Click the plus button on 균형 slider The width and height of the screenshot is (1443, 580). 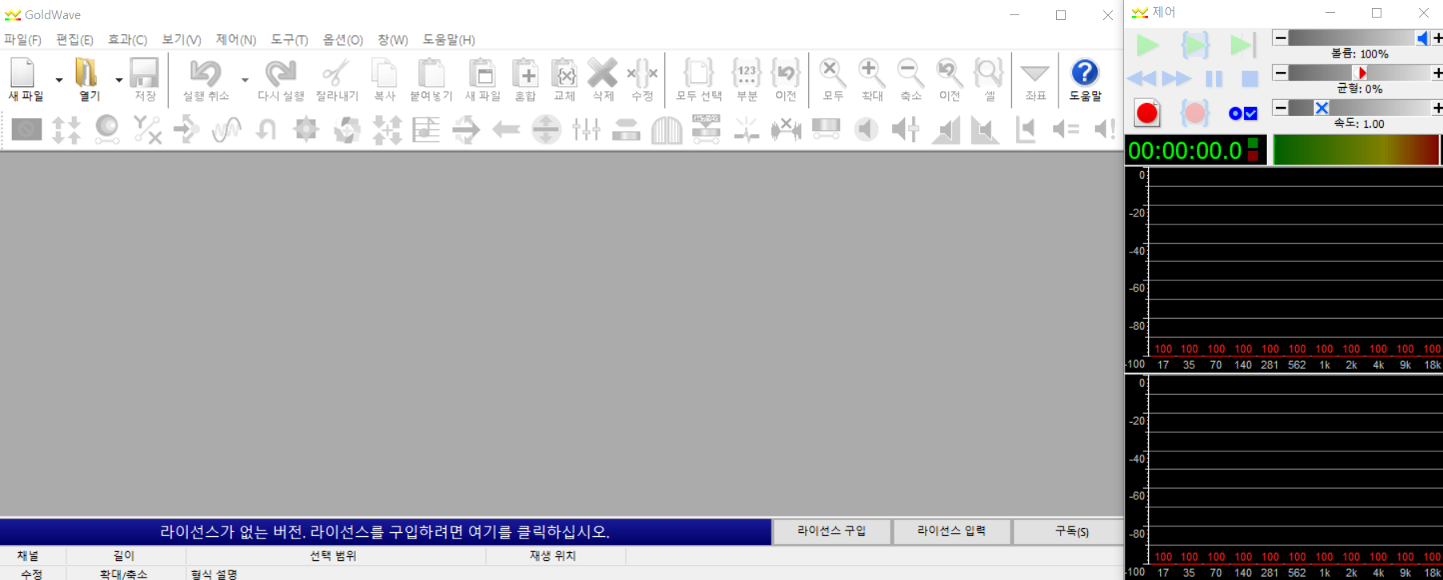1437,73
